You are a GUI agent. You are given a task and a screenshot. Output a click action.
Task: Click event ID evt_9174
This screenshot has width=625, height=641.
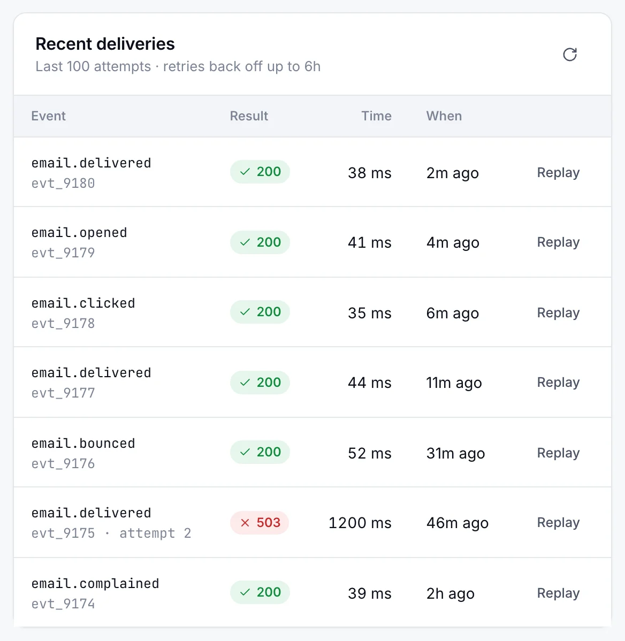click(x=63, y=604)
